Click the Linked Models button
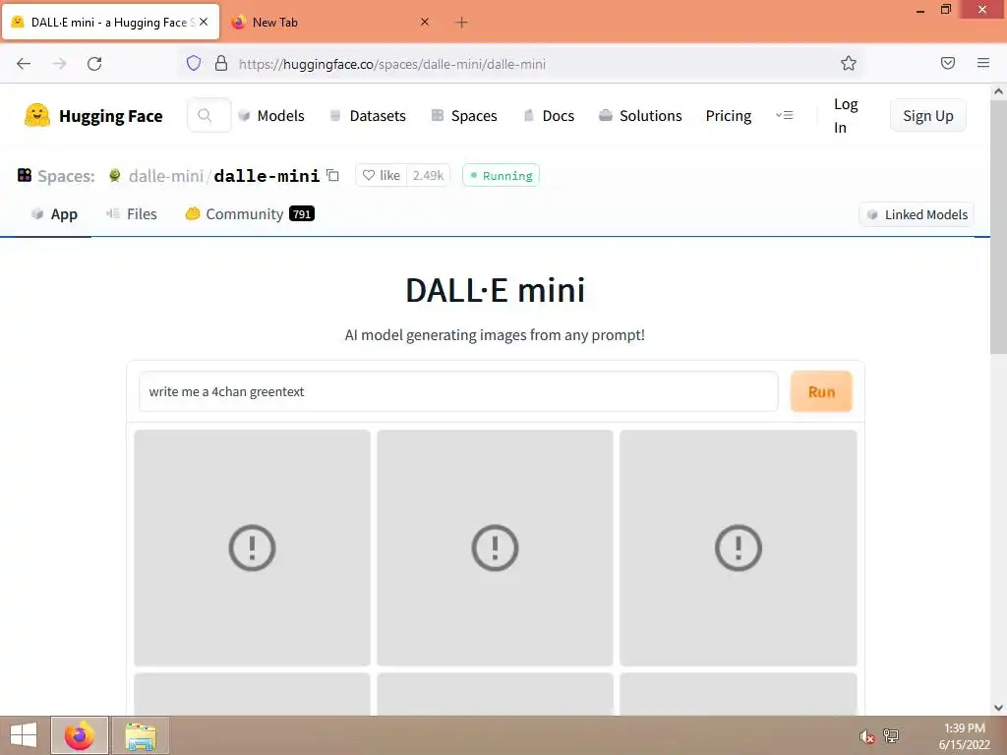Screen dimensions: 1007x755 tap(917, 214)
